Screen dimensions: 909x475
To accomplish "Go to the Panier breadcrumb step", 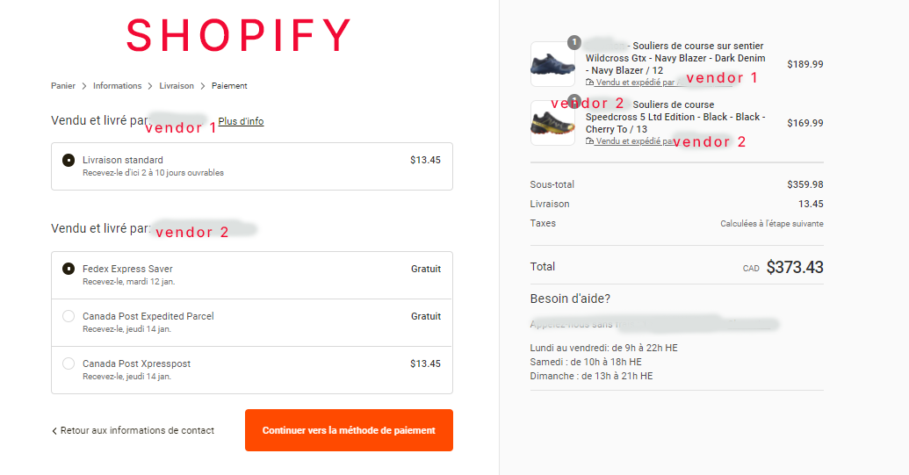I will [x=64, y=86].
